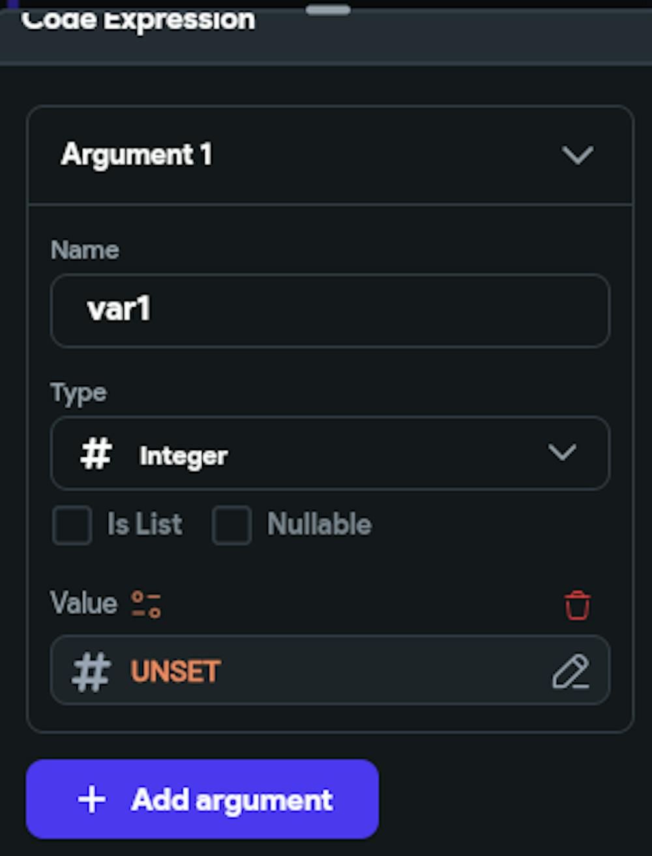Select the Argument 1 header label

click(136, 155)
